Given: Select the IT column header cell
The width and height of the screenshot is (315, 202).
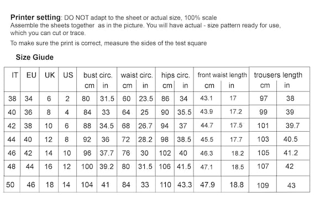Looking at the screenshot, I should (12, 79).
